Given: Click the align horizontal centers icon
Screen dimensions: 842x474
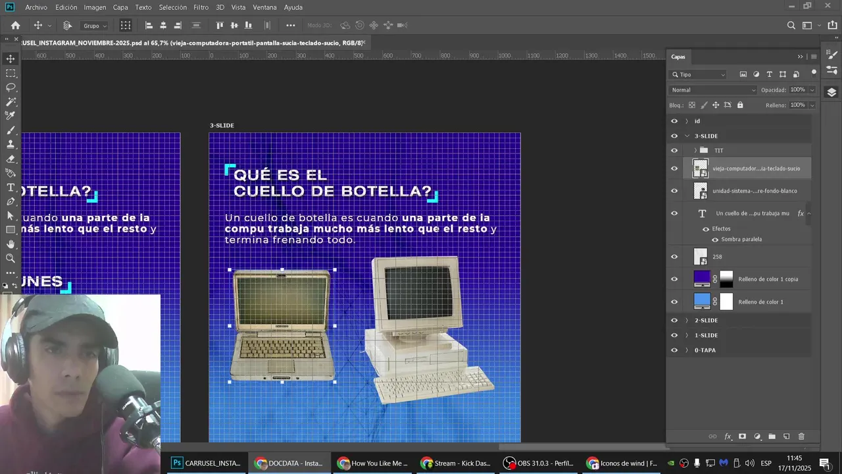Looking at the screenshot, I should (x=163, y=26).
